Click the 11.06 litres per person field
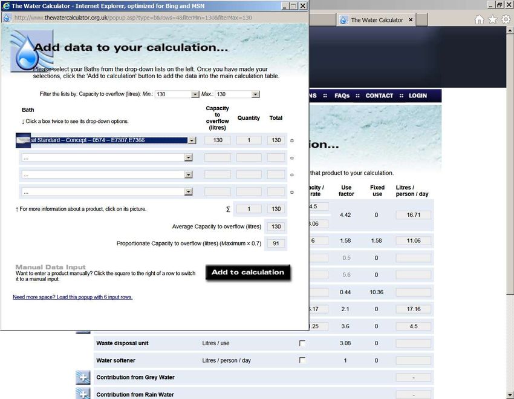The width and height of the screenshot is (514, 399). tap(414, 241)
